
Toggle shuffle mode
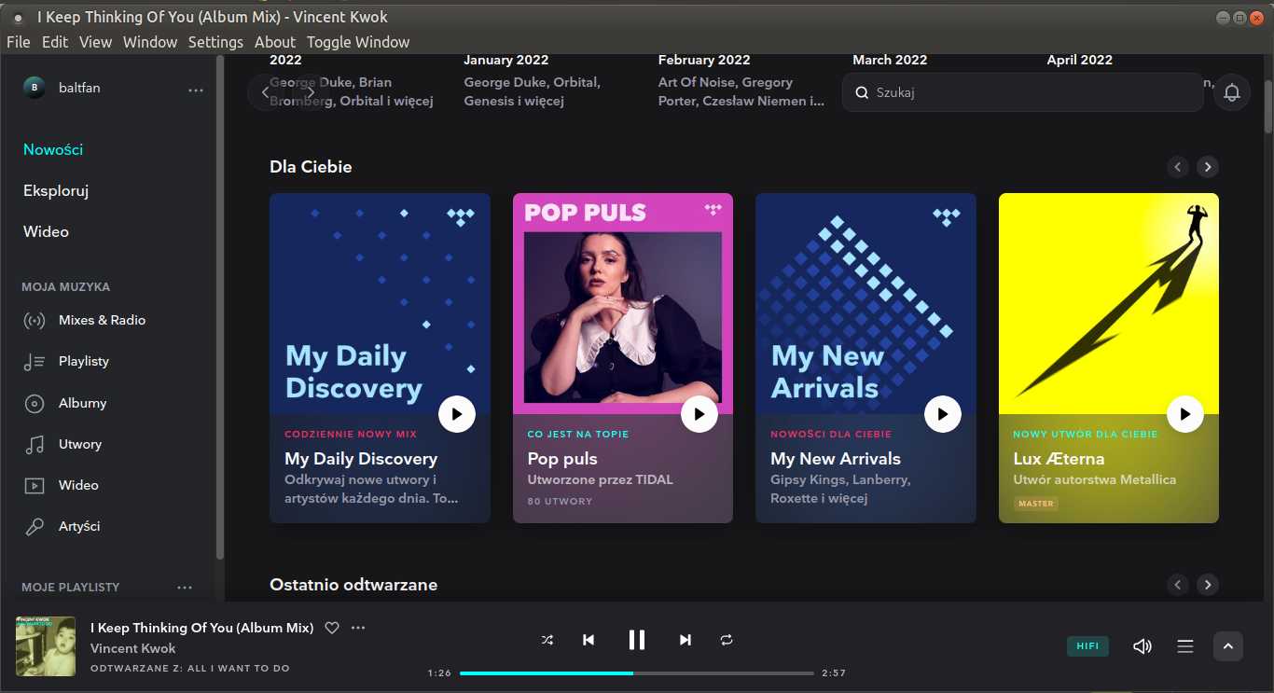547,640
